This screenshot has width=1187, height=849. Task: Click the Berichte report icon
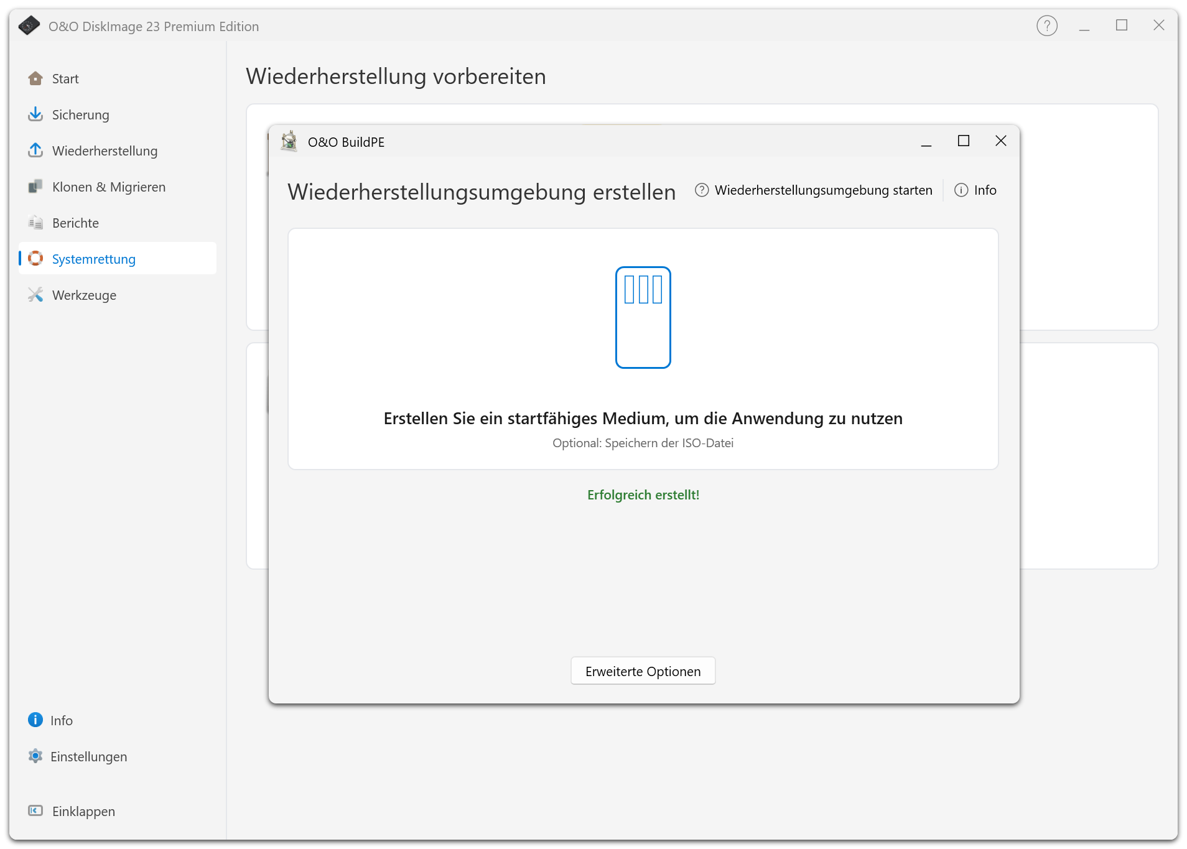click(x=35, y=223)
